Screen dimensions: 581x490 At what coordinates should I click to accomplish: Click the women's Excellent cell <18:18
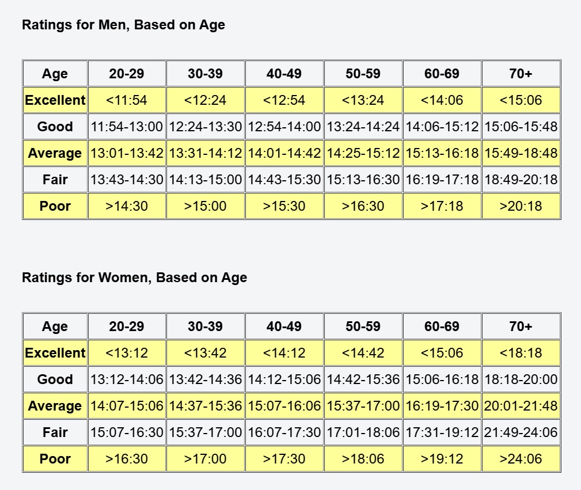pos(521,353)
